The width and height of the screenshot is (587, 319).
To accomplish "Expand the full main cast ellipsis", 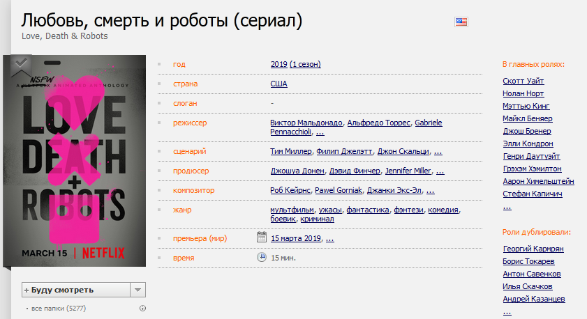I will click(507, 207).
